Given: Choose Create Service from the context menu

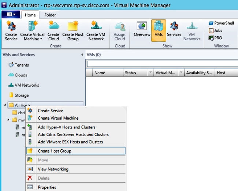Looking at the screenshot, I should click(76, 111).
